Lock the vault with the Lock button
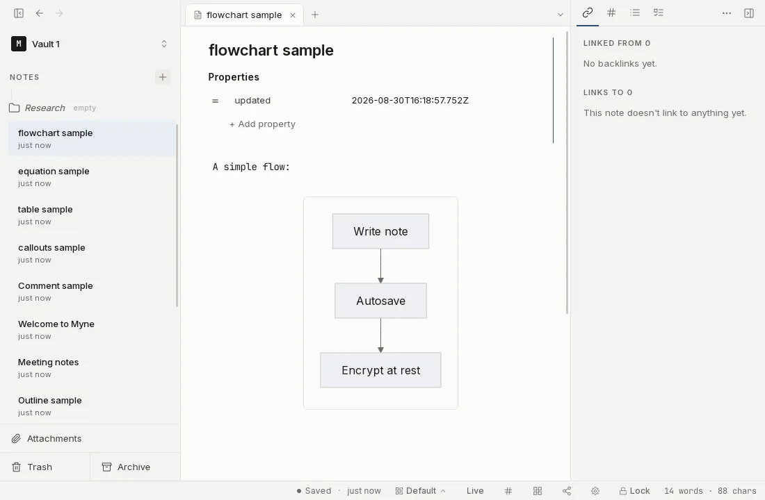The width and height of the screenshot is (765, 500). (634, 491)
